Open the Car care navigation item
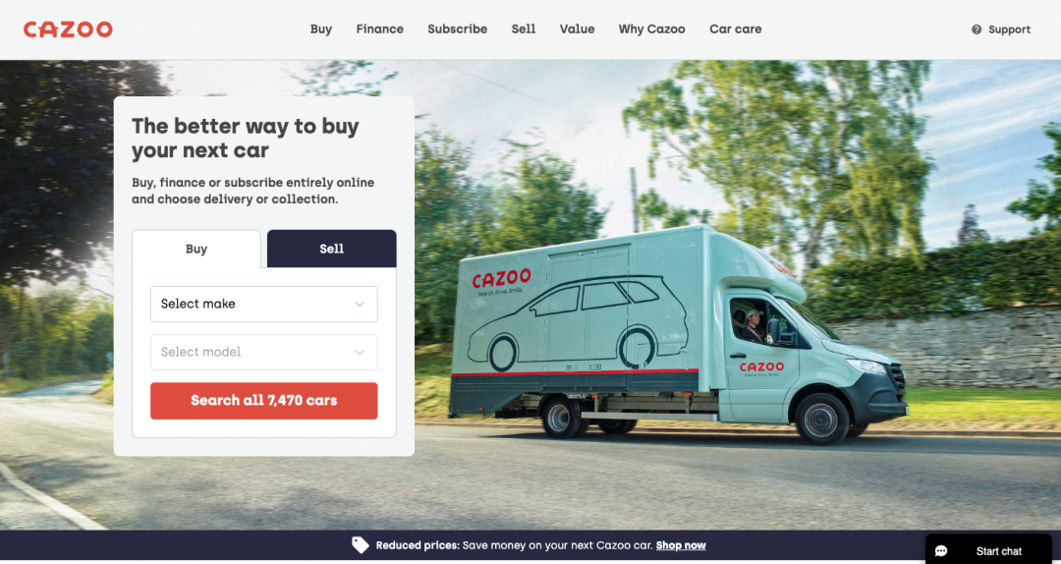The width and height of the screenshot is (1061, 564). tap(736, 29)
